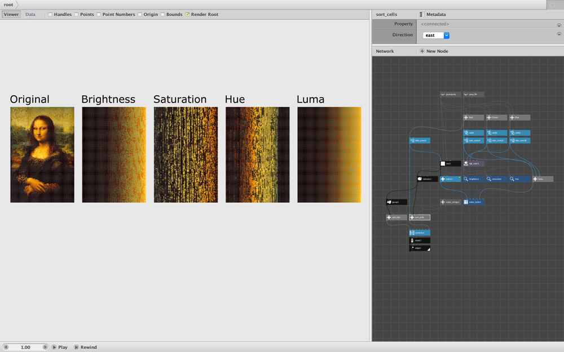Select the add_title node

[396, 217]
